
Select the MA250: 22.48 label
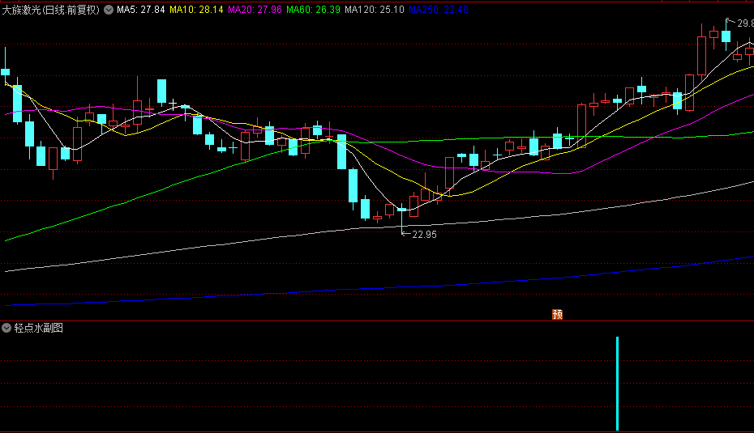(439, 10)
